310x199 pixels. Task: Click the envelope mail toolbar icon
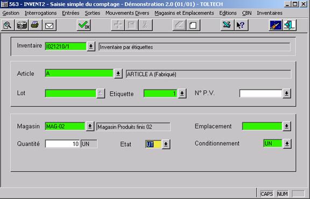pyautogui.click(x=49, y=25)
